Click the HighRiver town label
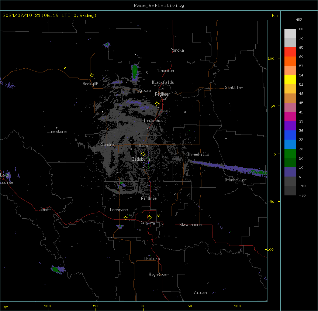This screenshot has height=311, width=318. point(159,274)
